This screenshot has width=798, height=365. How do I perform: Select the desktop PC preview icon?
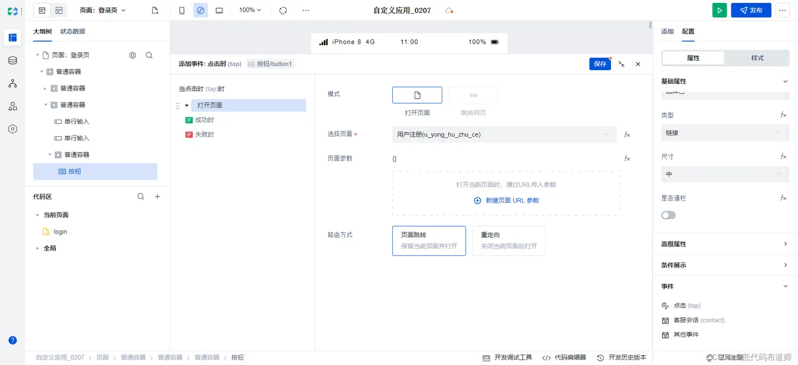click(x=219, y=10)
